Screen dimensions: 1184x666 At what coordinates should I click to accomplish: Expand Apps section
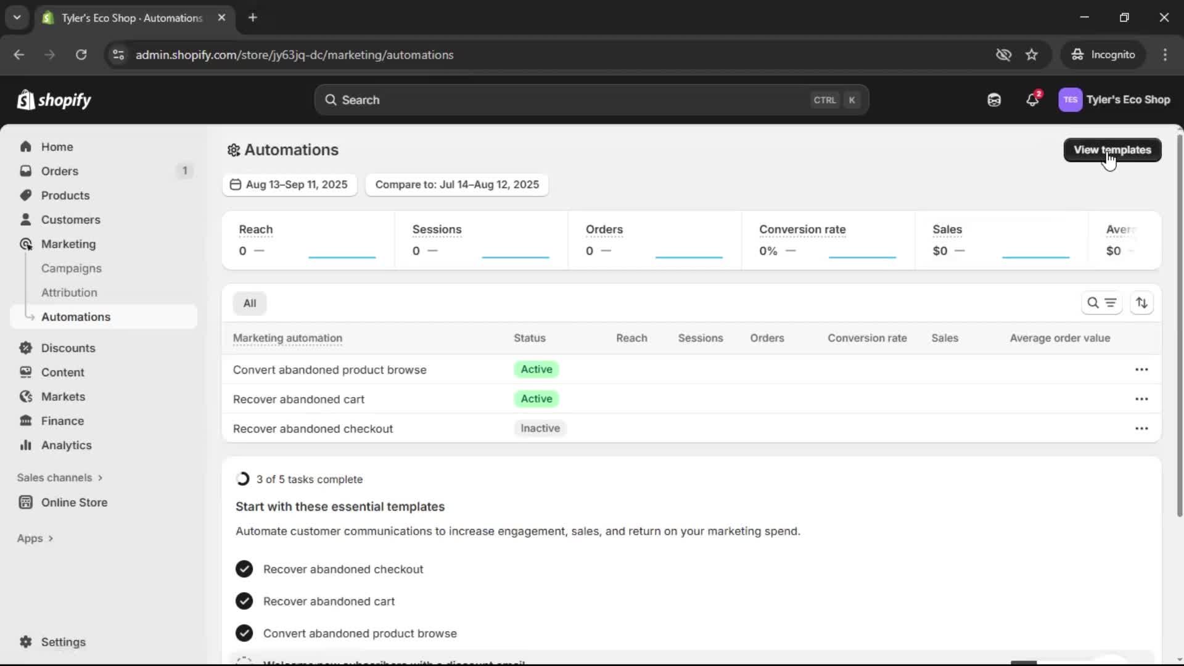click(35, 538)
